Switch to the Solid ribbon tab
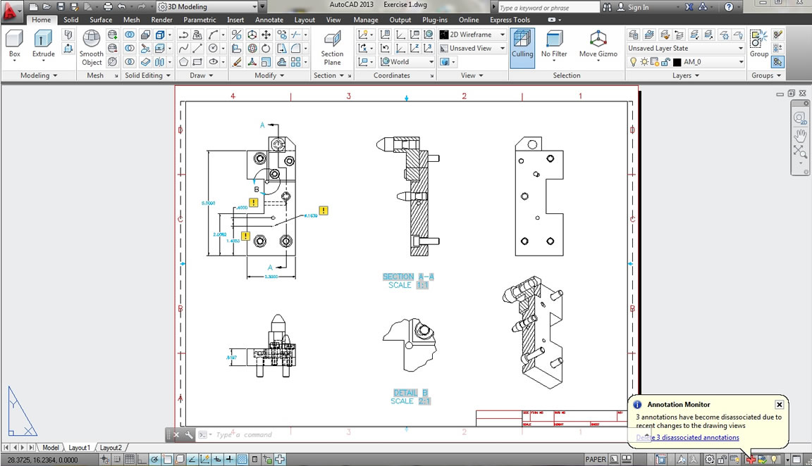 point(71,20)
